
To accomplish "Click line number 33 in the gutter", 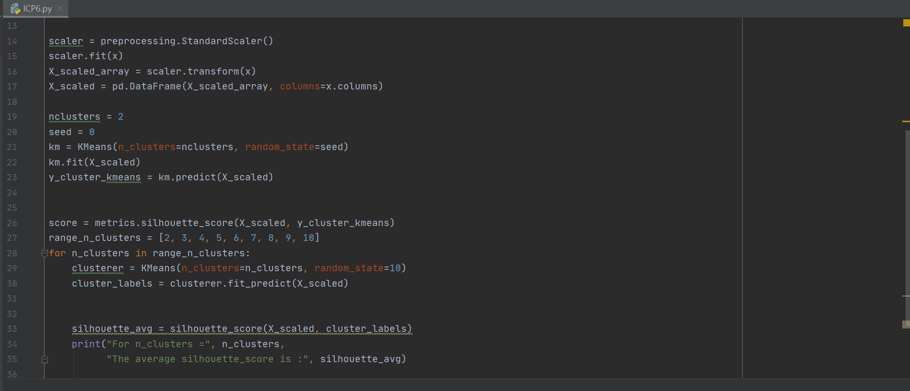I will [12, 329].
